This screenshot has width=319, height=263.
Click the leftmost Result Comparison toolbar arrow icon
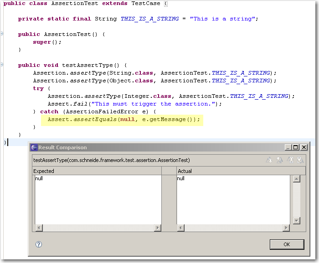[269, 160]
